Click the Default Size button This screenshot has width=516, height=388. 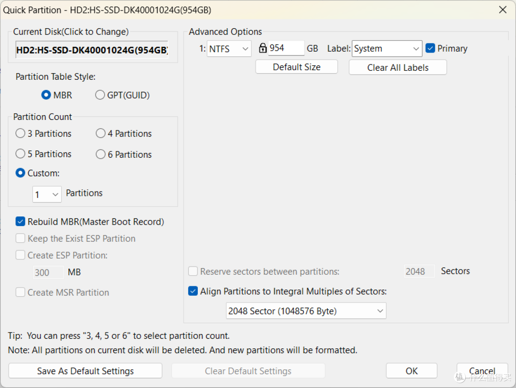click(x=297, y=67)
